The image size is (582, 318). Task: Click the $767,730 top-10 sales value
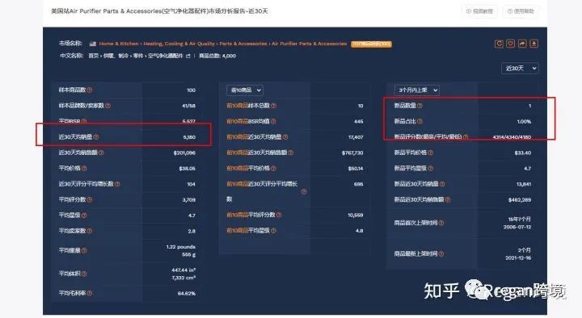coord(352,153)
